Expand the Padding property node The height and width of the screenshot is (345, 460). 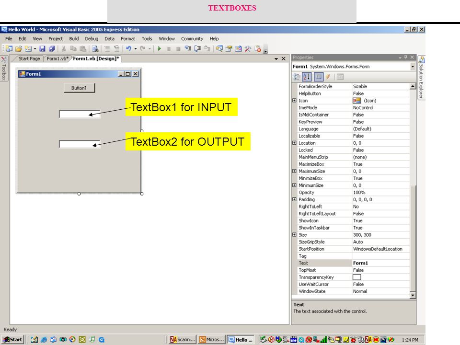[x=294, y=199]
